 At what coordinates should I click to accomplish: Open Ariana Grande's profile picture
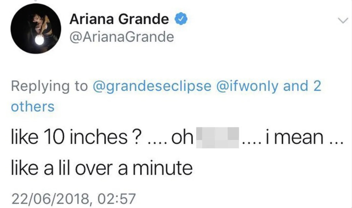pyautogui.click(x=36, y=29)
